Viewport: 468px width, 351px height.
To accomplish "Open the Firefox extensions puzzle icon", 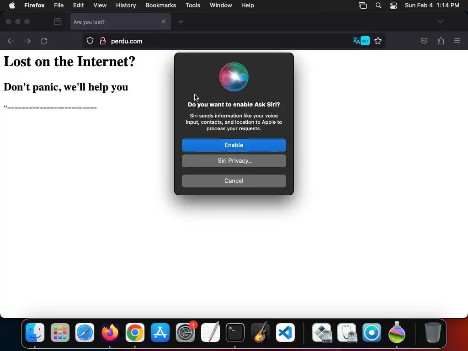I will coord(441,41).
